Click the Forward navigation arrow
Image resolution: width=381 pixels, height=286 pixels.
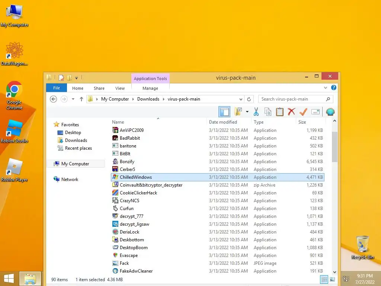[x=64, y=99]
